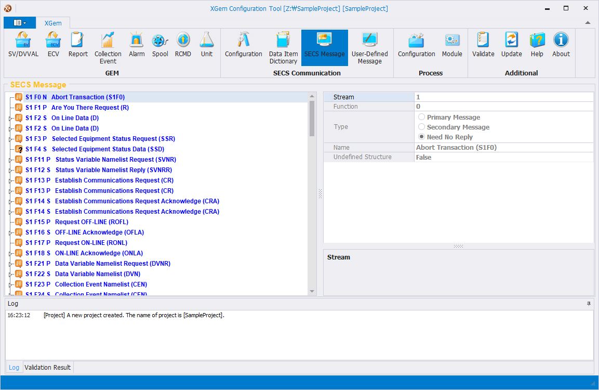Click the pin icon in the Log panel
The image size is (599, 390).
point(589,304)
